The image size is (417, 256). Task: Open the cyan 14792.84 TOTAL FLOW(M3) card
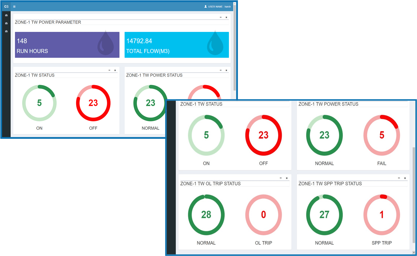tap(177, 45)
